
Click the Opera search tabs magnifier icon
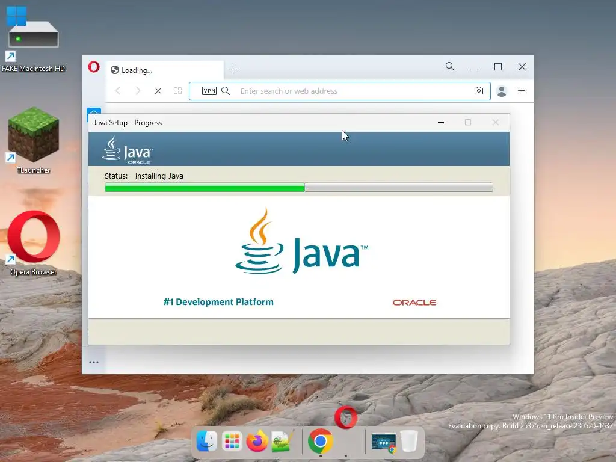pyautogui.click(x=450, y=66)
